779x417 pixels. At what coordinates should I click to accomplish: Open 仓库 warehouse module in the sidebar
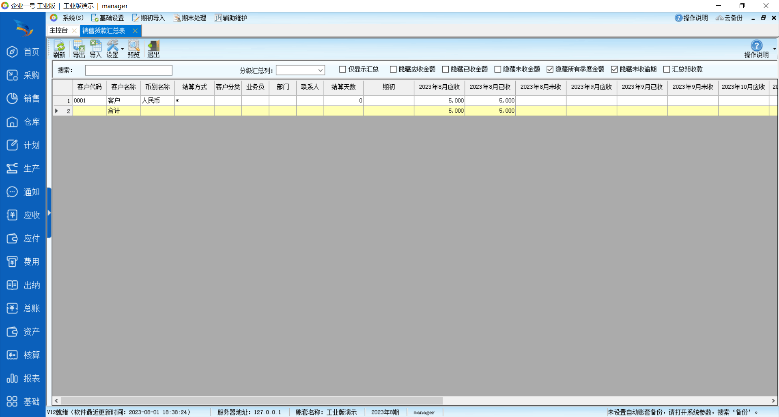pyautogui.click(x=23, y=122)
